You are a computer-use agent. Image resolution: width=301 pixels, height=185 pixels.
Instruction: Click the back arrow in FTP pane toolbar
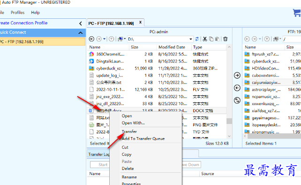click(247, 39)
